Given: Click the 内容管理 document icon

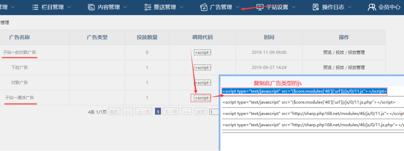Looking at the screenshot, I should [x=91, y=7].
